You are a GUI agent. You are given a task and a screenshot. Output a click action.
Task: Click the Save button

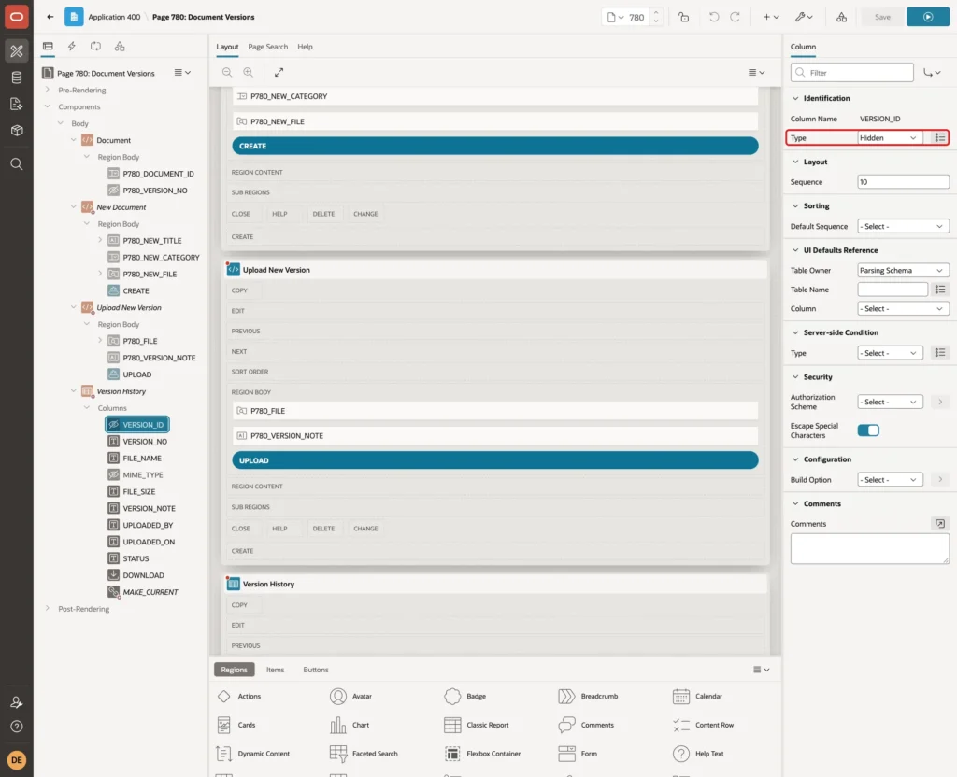(x=882, y=17)
